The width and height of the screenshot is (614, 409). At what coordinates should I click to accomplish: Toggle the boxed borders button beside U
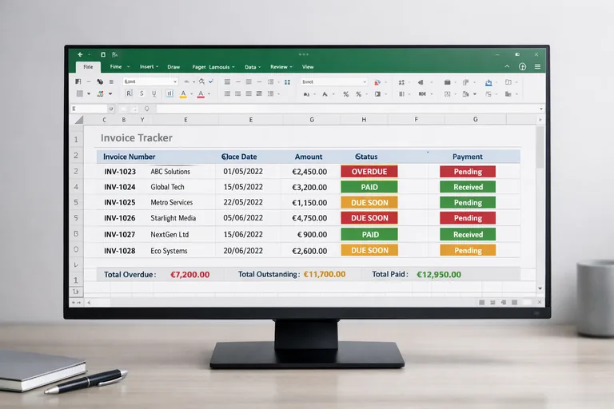coord(169,93)
